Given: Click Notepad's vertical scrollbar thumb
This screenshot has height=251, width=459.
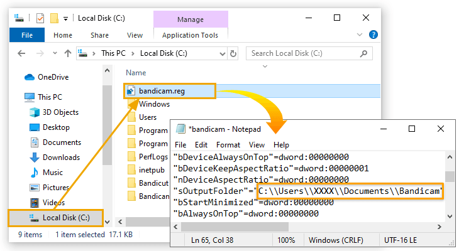Looking at the screenshot, I should tap(450, 176).
